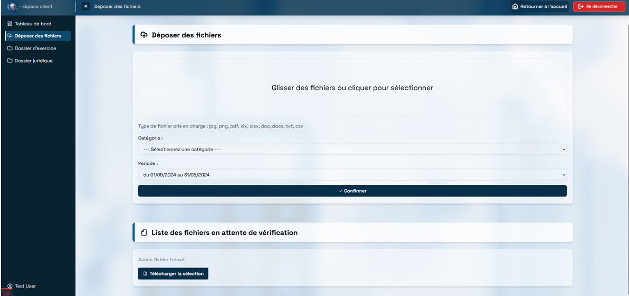629x296 pixels.
Task: Click the Liste des fichiers en attente heading
Action: coord(224,232)
